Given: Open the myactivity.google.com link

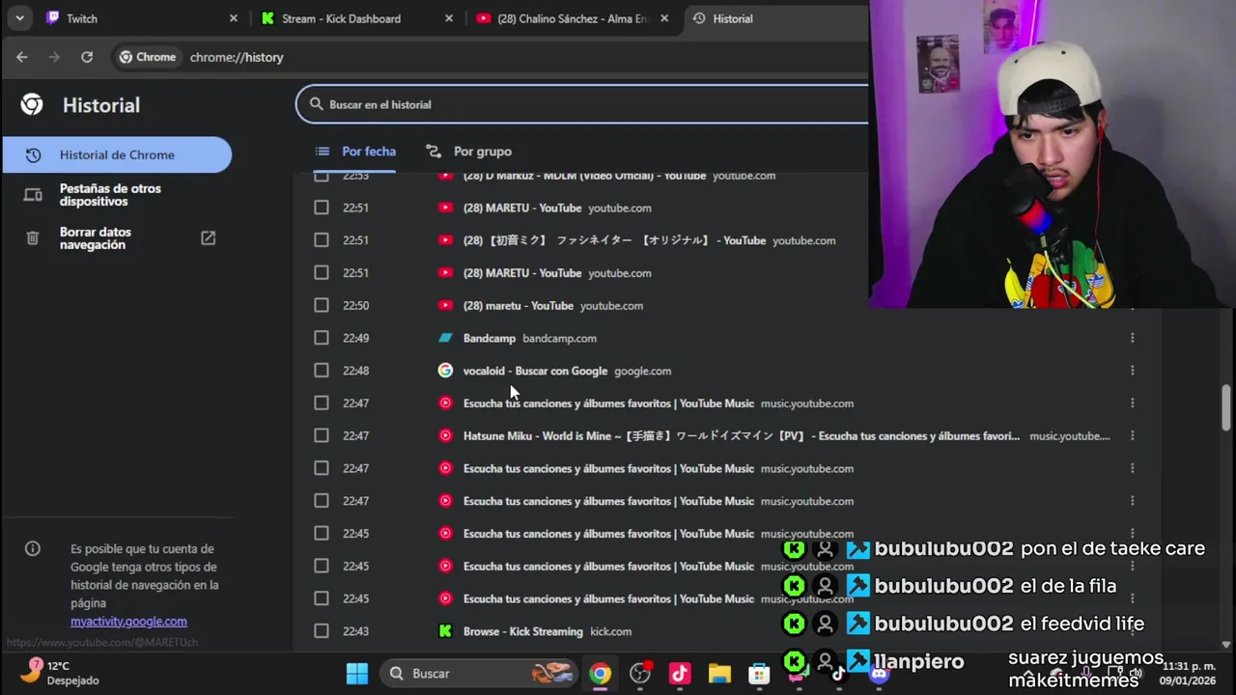Looking at the screenshot, I should point(128,622).
